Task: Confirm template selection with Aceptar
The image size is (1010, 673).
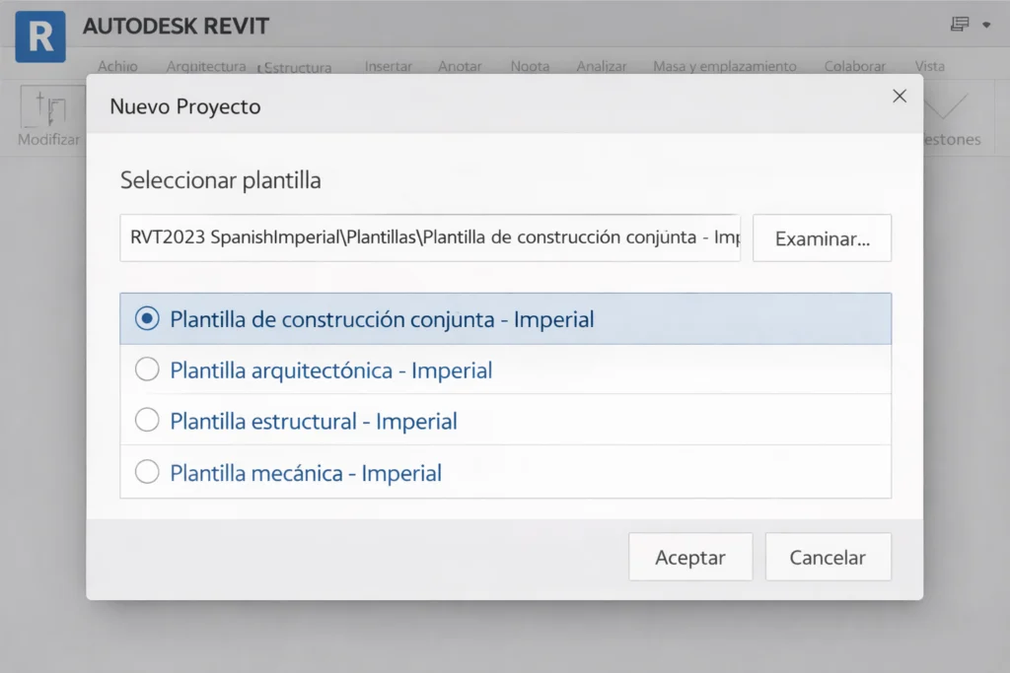Action: [690, 557]
